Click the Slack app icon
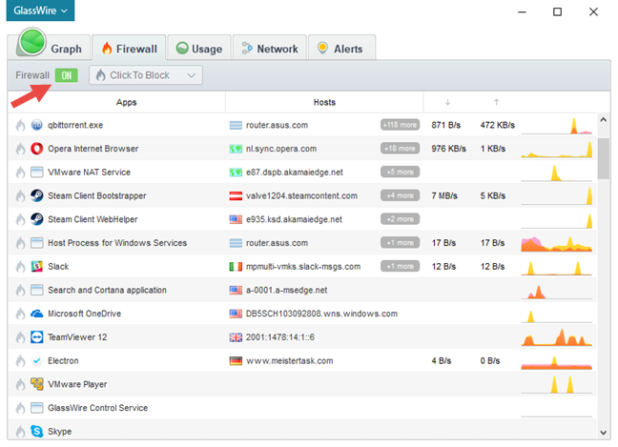 36,267
